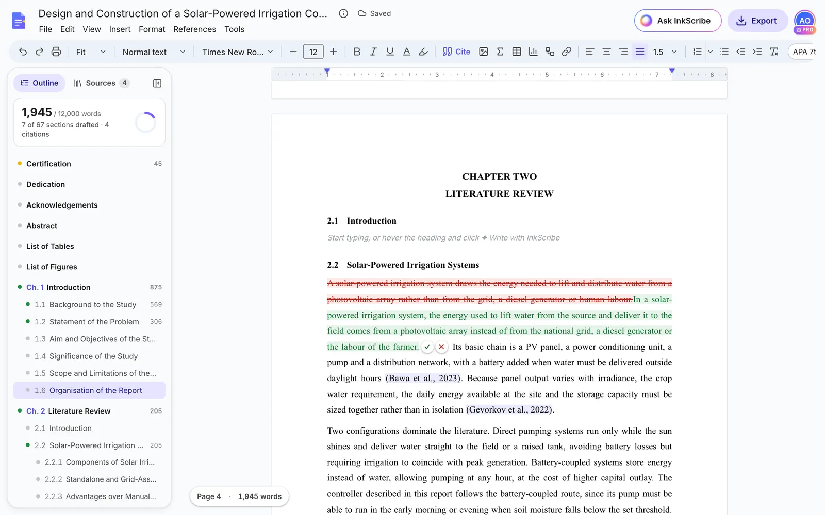Screen dimensions: 825x515
Task: Align text left
Action: tap(590, 51)
